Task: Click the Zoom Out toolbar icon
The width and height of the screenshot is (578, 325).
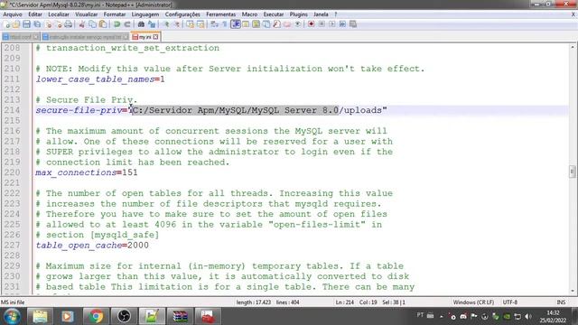Action: tap(177, 24)
